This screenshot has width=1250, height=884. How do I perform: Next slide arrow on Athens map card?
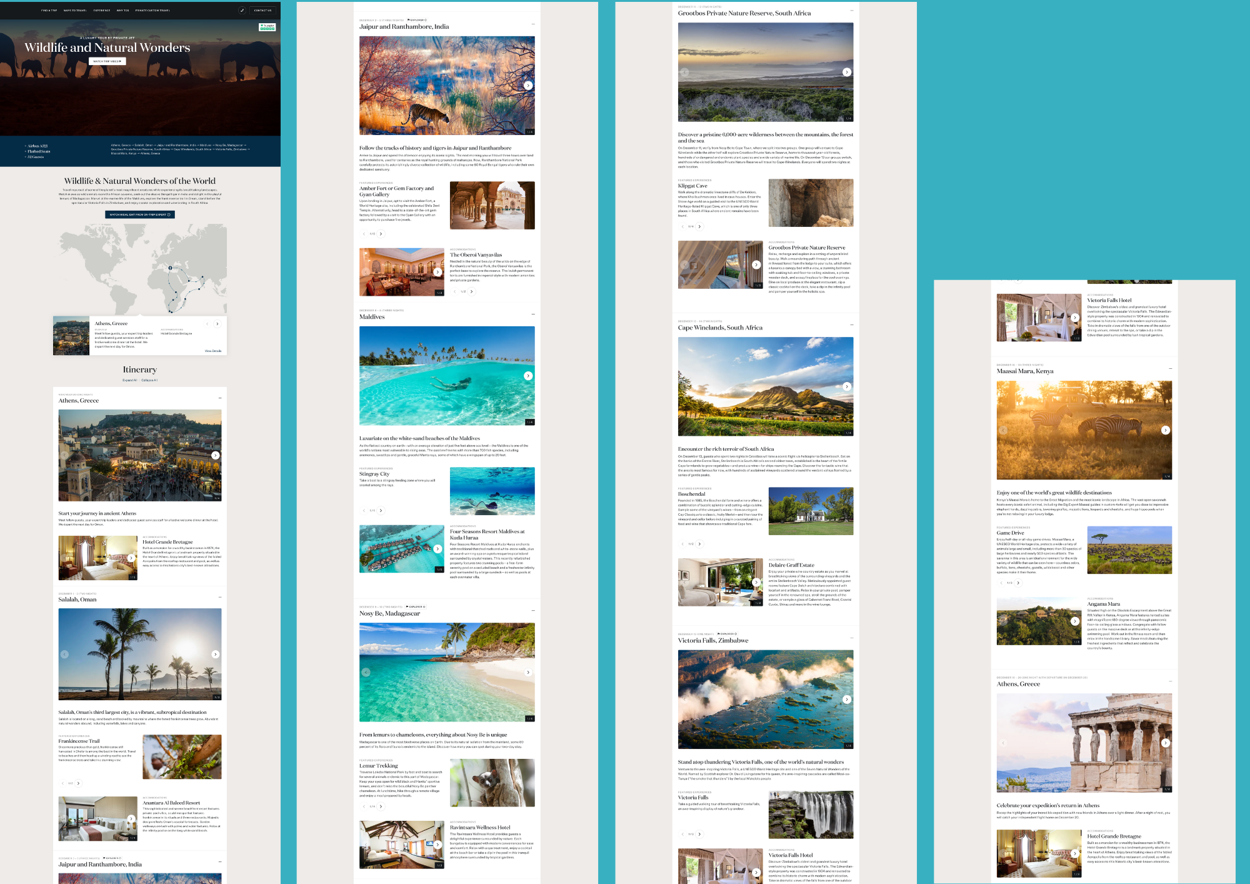click(217, 324)
